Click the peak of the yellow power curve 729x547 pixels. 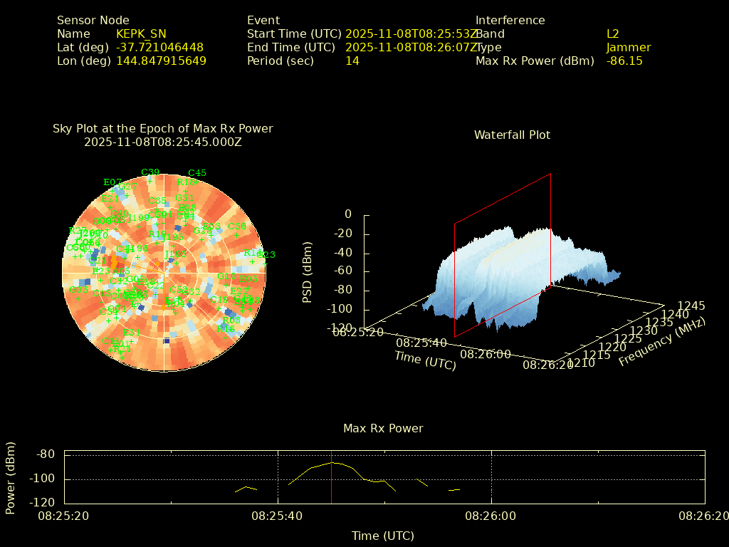point(332,462)
